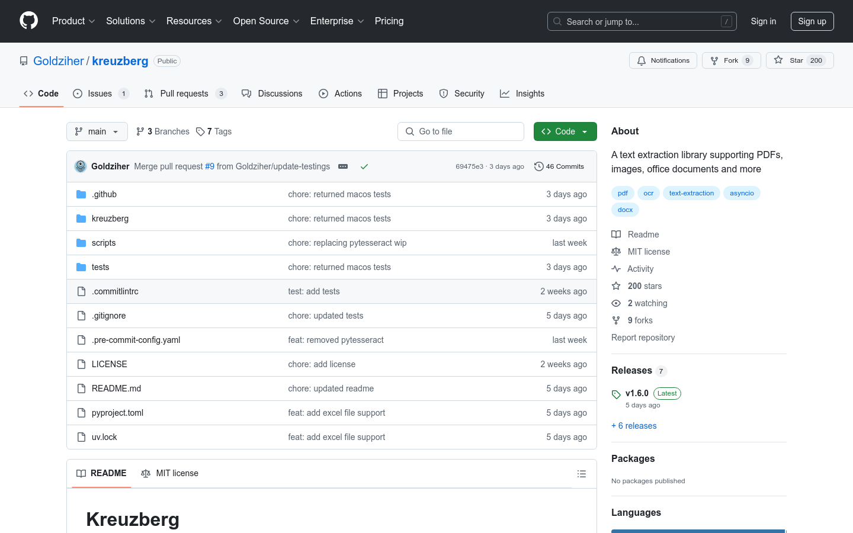Open the Readme link in About
This screenshot has height=533, width=853.
635,235
